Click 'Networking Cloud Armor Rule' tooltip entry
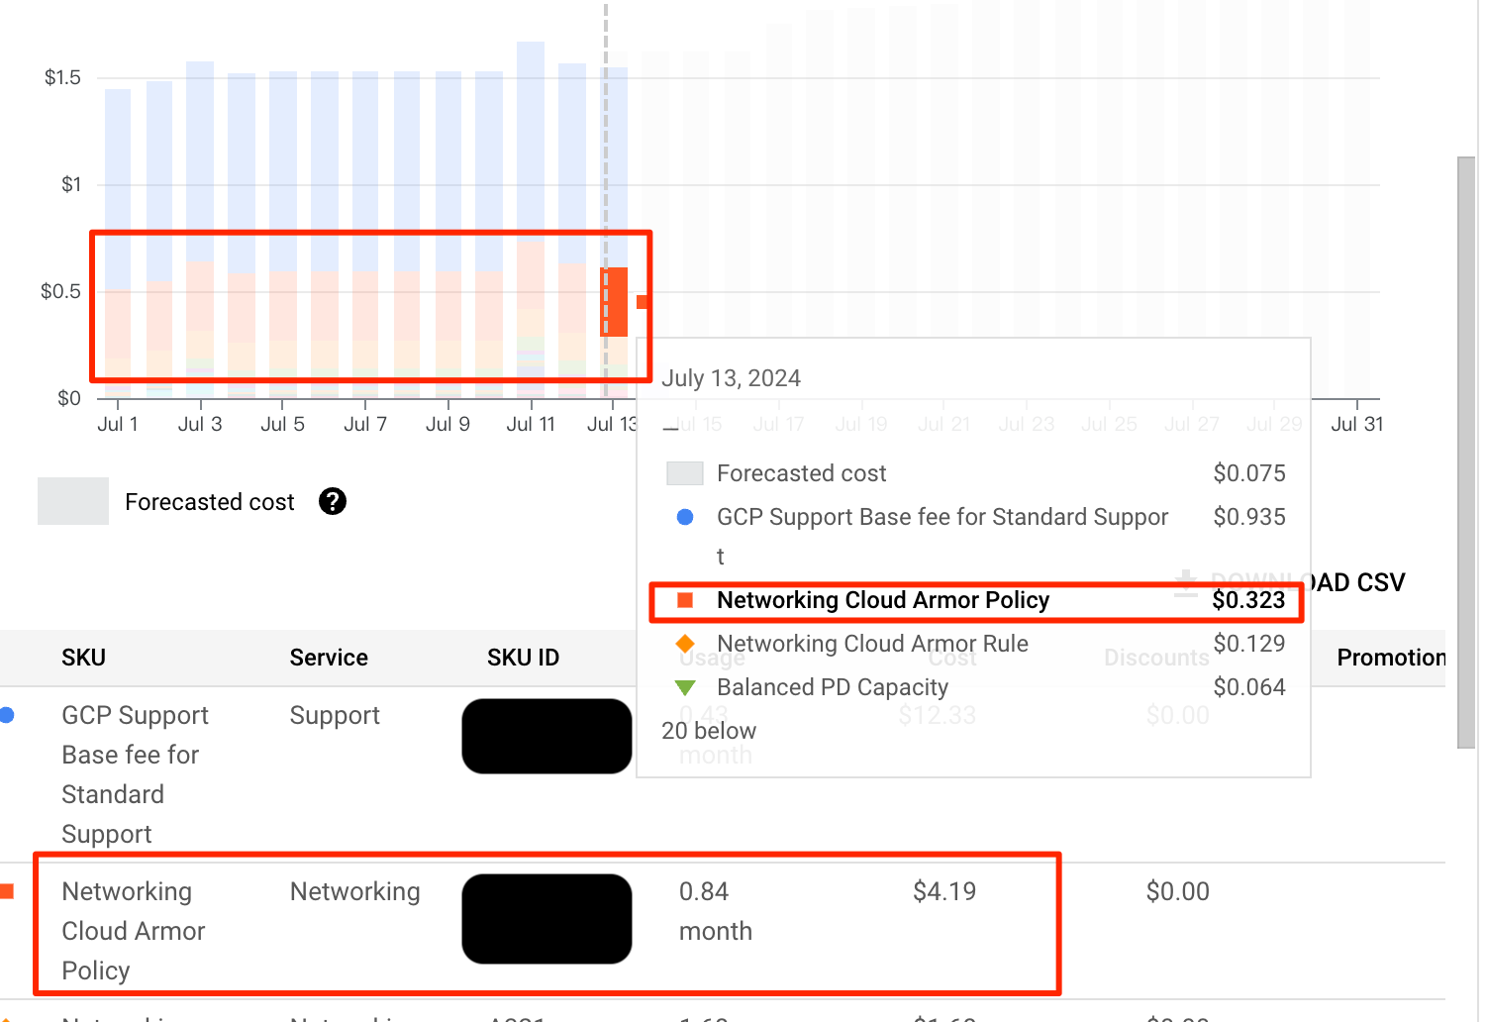This screenshot has width=1487, height=1022. click(x=872, y=644)
